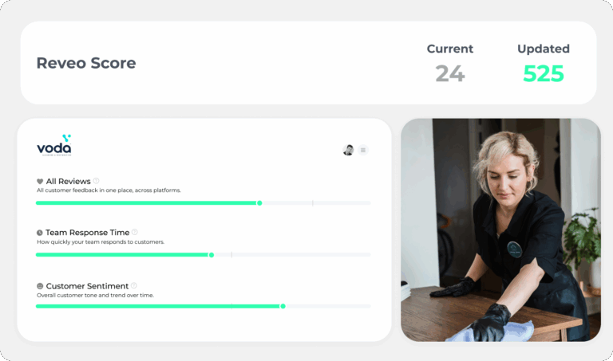Click the heart icon beside All Reviews
Image resolution: width=613 pixels, height=361 pixels.
point(40,182)
